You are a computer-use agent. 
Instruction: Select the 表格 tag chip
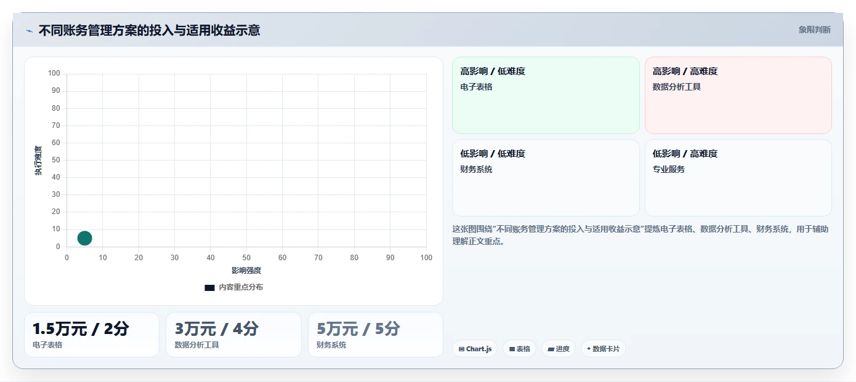click(520, 349)
